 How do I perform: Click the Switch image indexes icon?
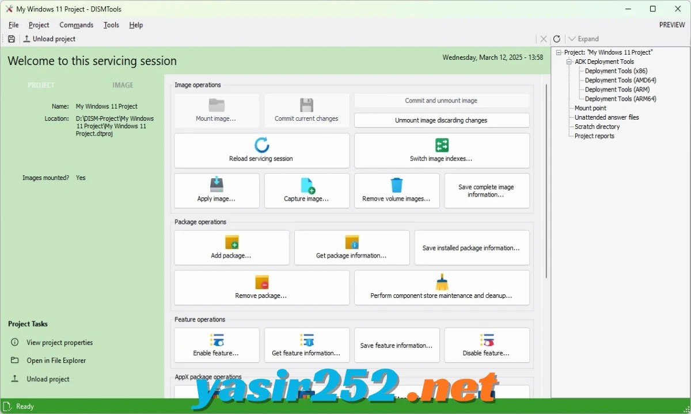[x=442, y=145]
